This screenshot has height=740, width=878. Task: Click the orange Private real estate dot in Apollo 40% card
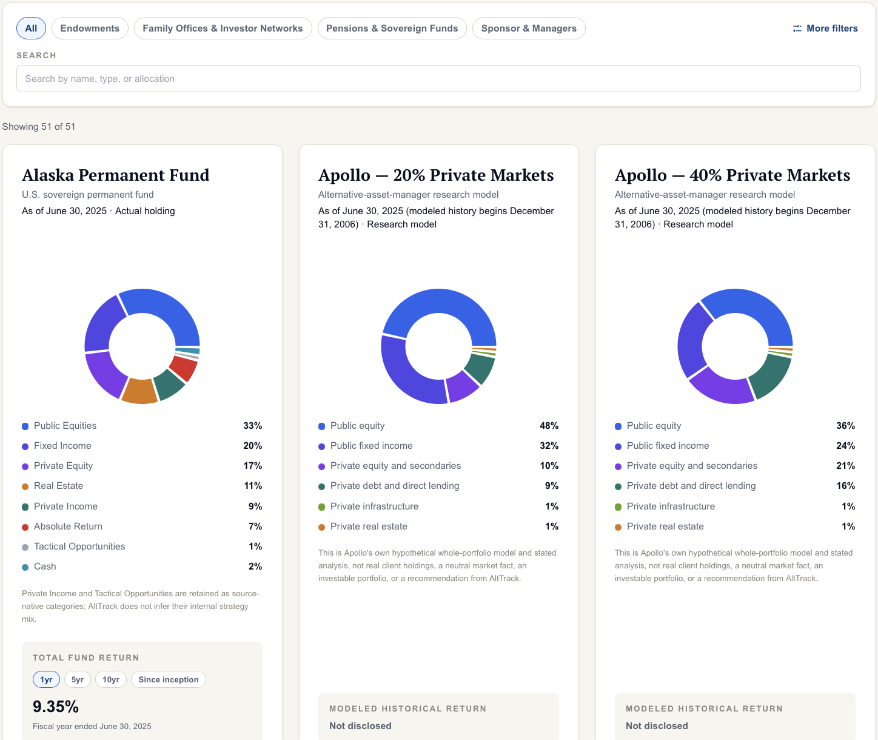(x=618, y=527)
